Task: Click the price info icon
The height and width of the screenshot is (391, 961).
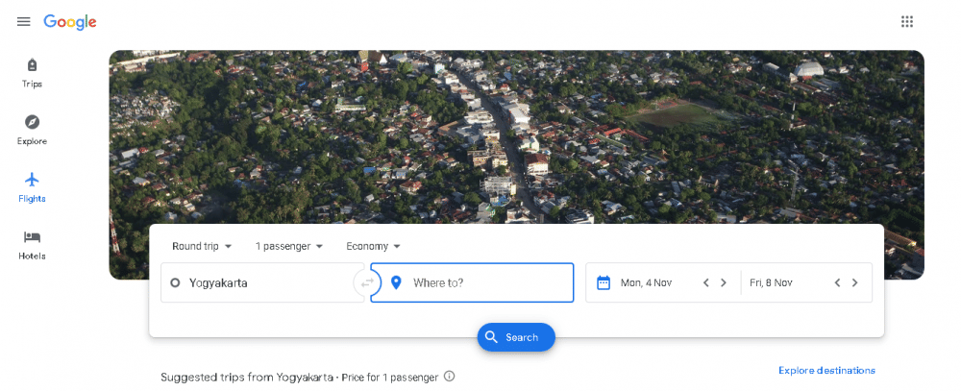Action: click(449, 377)
